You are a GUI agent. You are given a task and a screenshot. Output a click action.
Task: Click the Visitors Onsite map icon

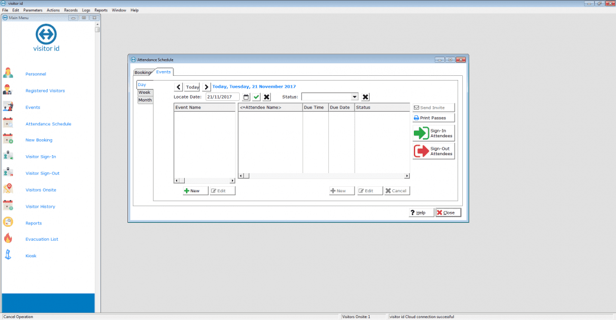(8, 189)
